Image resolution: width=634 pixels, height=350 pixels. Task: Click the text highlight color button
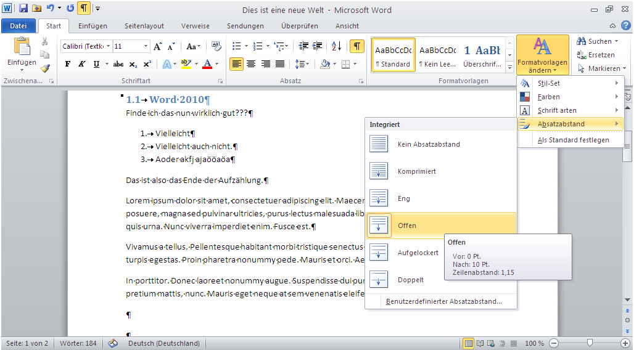[186, 64]
